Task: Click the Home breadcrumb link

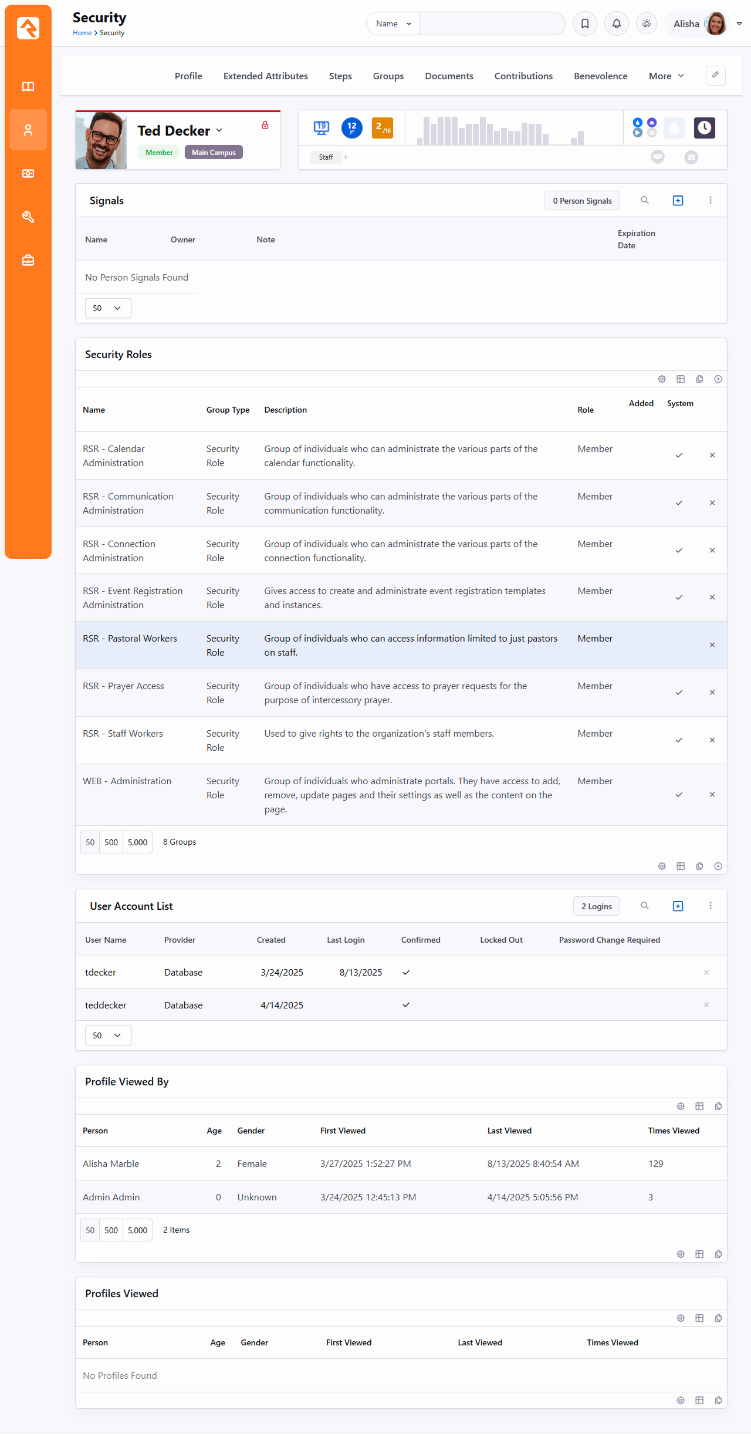Action: (82, 33)
